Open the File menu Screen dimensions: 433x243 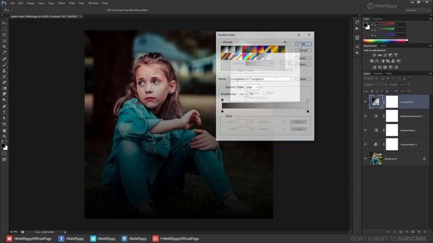tap(12, 3)
